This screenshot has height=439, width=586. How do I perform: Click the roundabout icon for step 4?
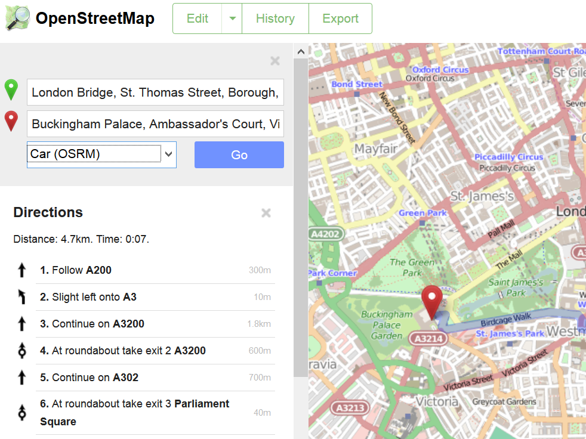click(x=22, y=351)
